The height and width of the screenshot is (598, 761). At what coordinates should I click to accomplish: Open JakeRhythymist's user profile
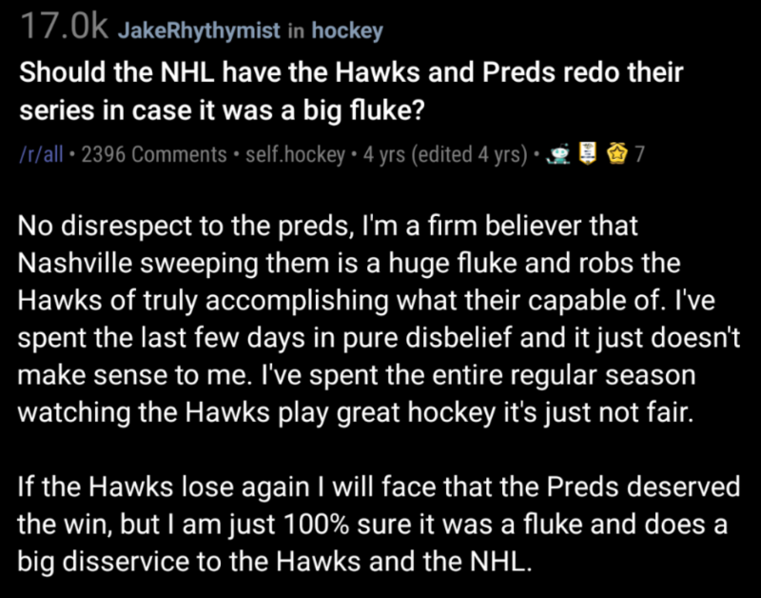pos(200,30)
